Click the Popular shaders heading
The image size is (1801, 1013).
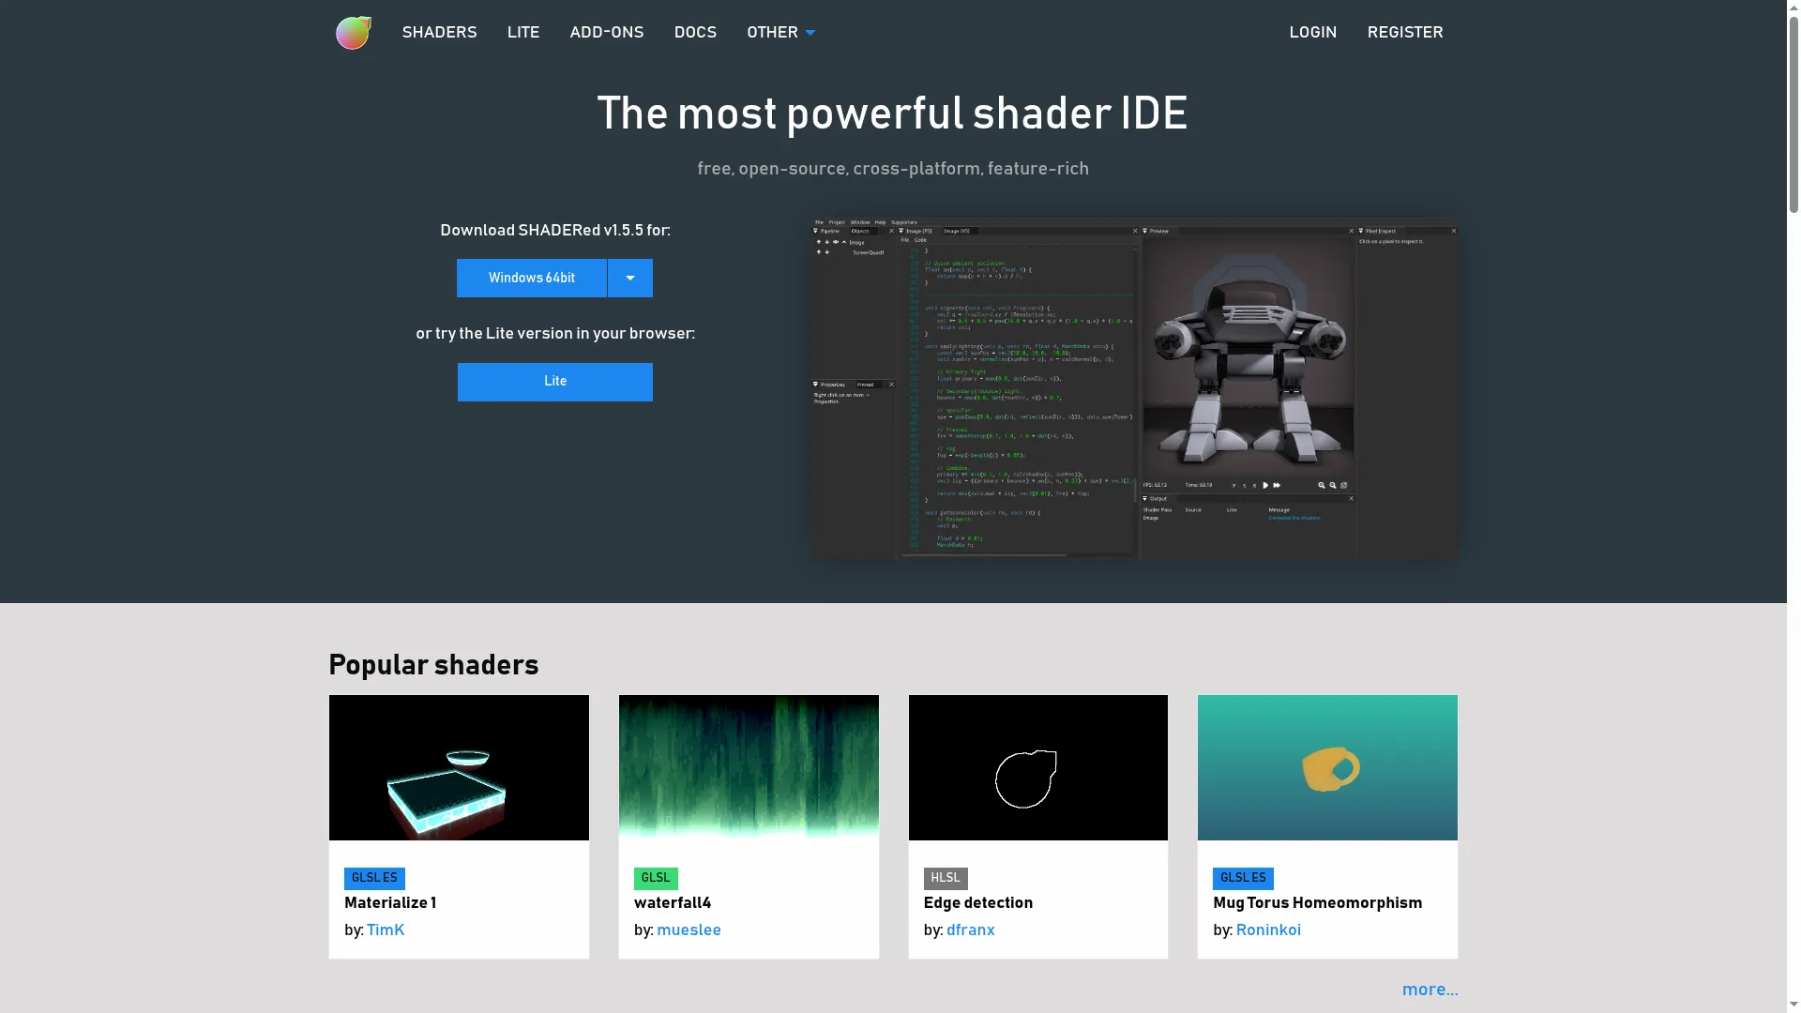pyautogui.click(x=433, y=665)
